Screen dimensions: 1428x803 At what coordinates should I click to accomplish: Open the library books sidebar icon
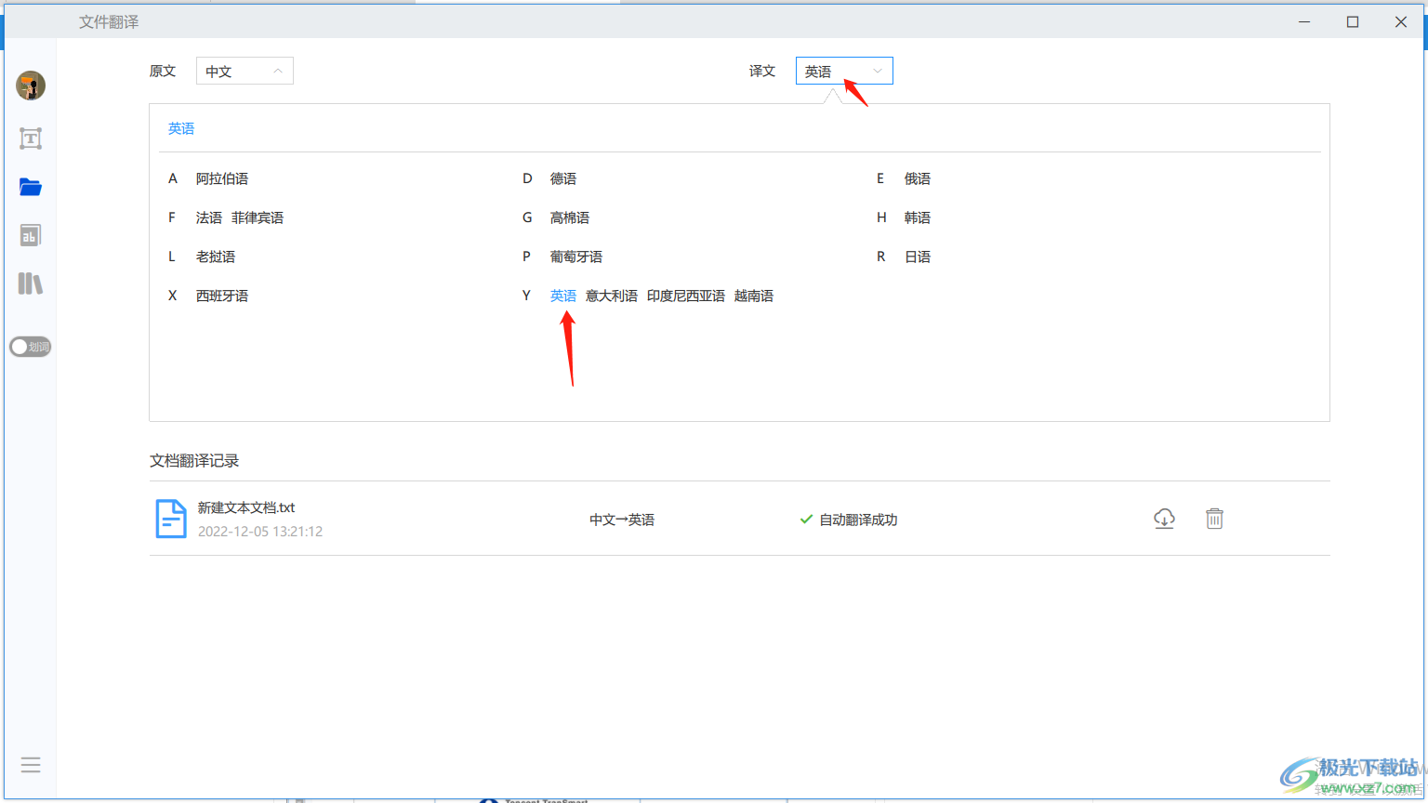(x=31, y=283)
